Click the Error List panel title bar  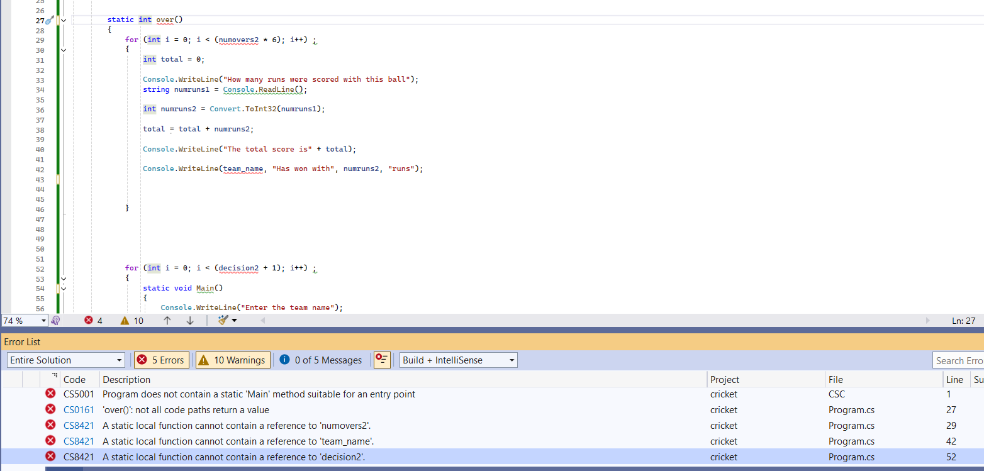click(492, 342)
